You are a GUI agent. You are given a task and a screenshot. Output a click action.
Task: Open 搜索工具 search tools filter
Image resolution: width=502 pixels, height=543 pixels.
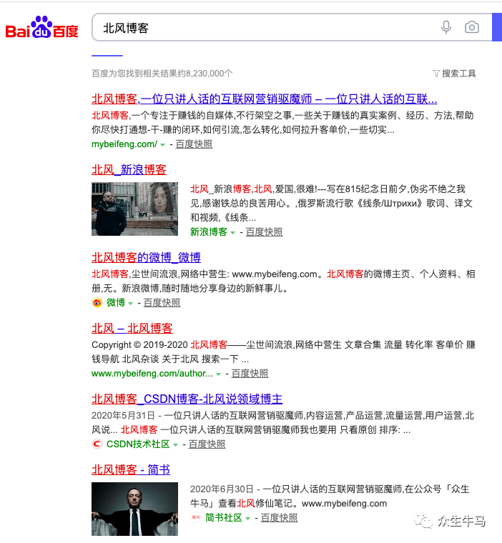point(455,74)
